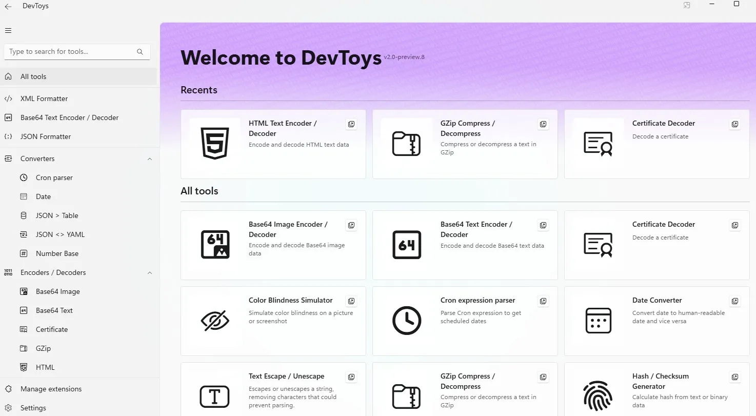Click the certificate icon in Recents

click(x=598, y=144)
